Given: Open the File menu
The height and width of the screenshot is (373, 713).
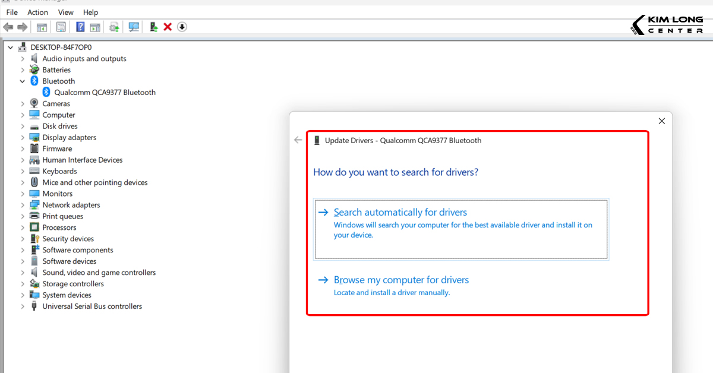Looking at the screenshot, I should tap(12, 12).
